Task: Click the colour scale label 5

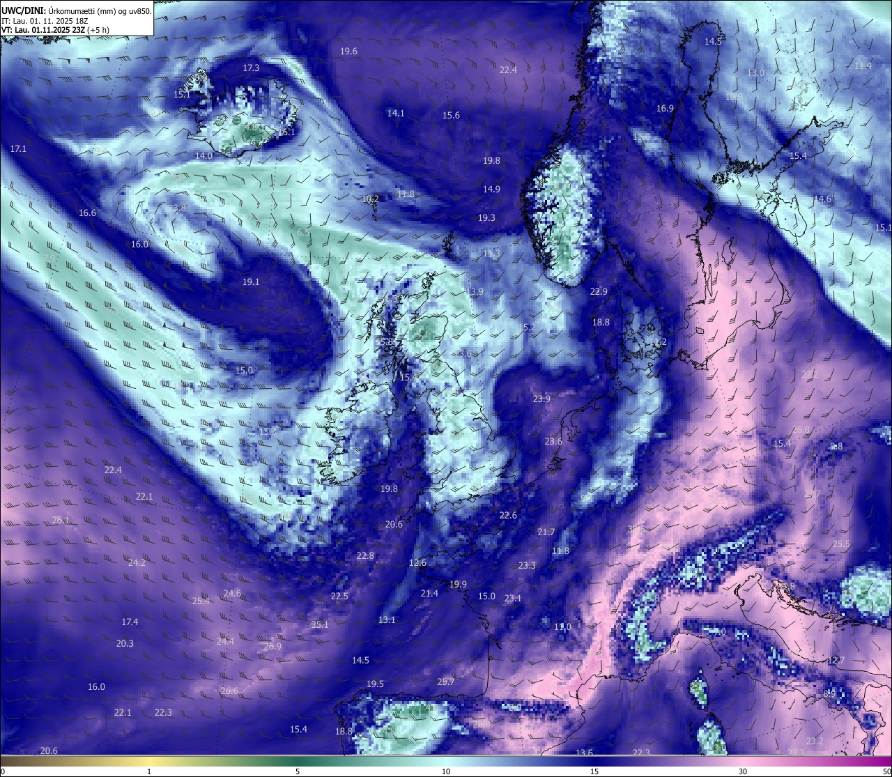Action: (298, 771)
